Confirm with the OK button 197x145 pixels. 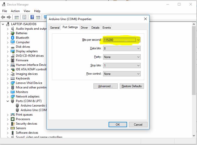coord(118,124)
